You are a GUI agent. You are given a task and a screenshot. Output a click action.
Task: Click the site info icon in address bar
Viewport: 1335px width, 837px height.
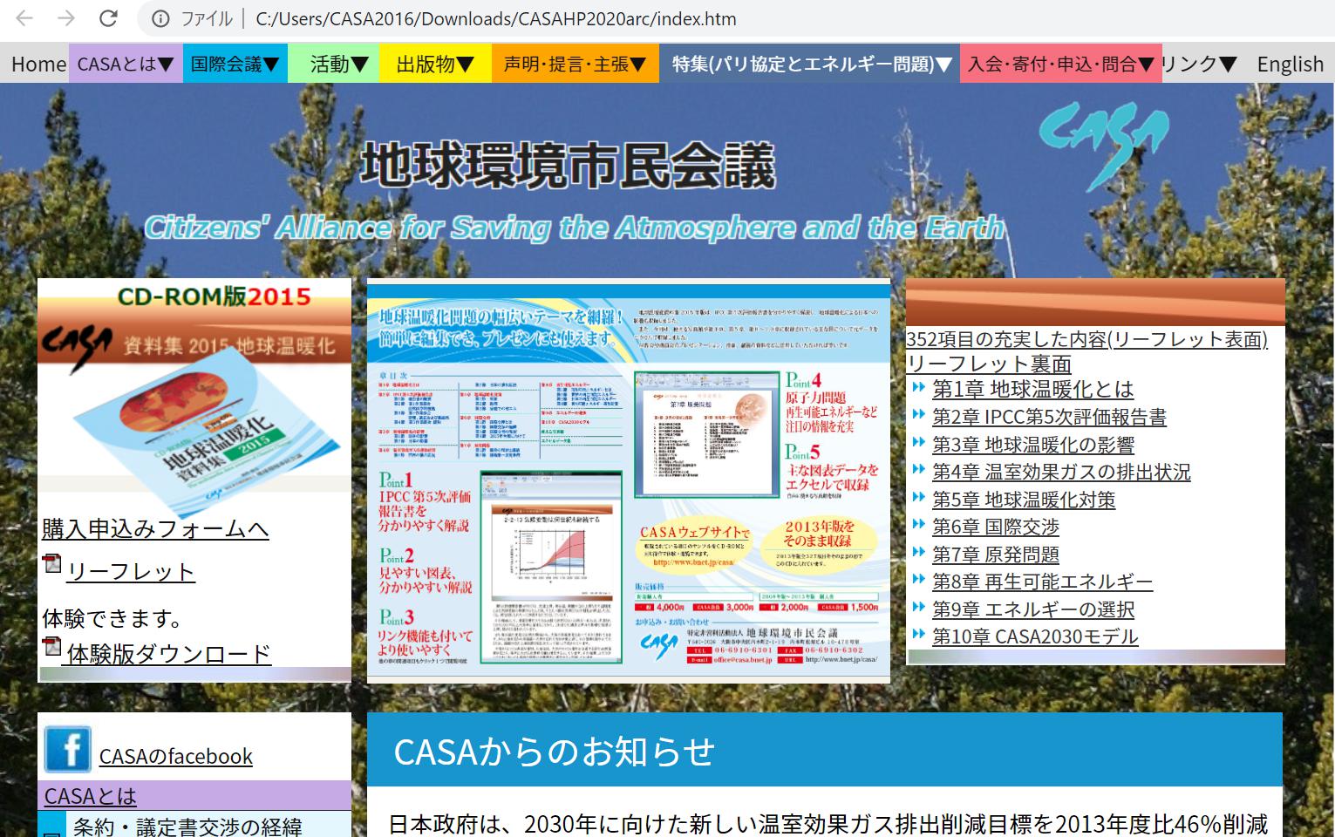(x=160, y=18)
